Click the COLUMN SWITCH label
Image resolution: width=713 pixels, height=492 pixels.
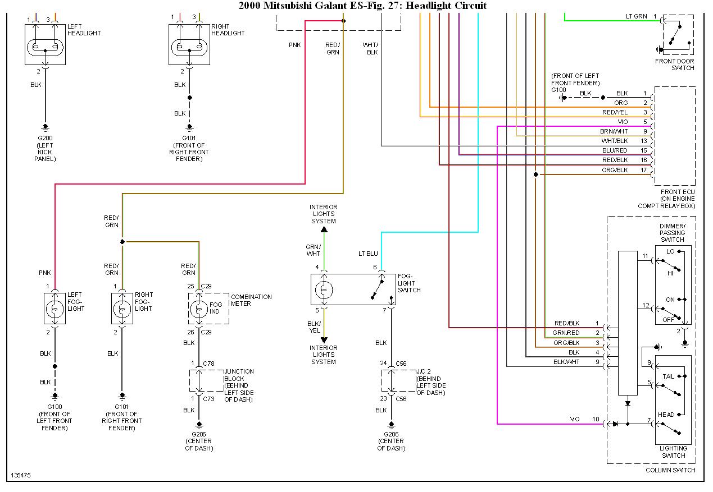click(x=670, y=470)
